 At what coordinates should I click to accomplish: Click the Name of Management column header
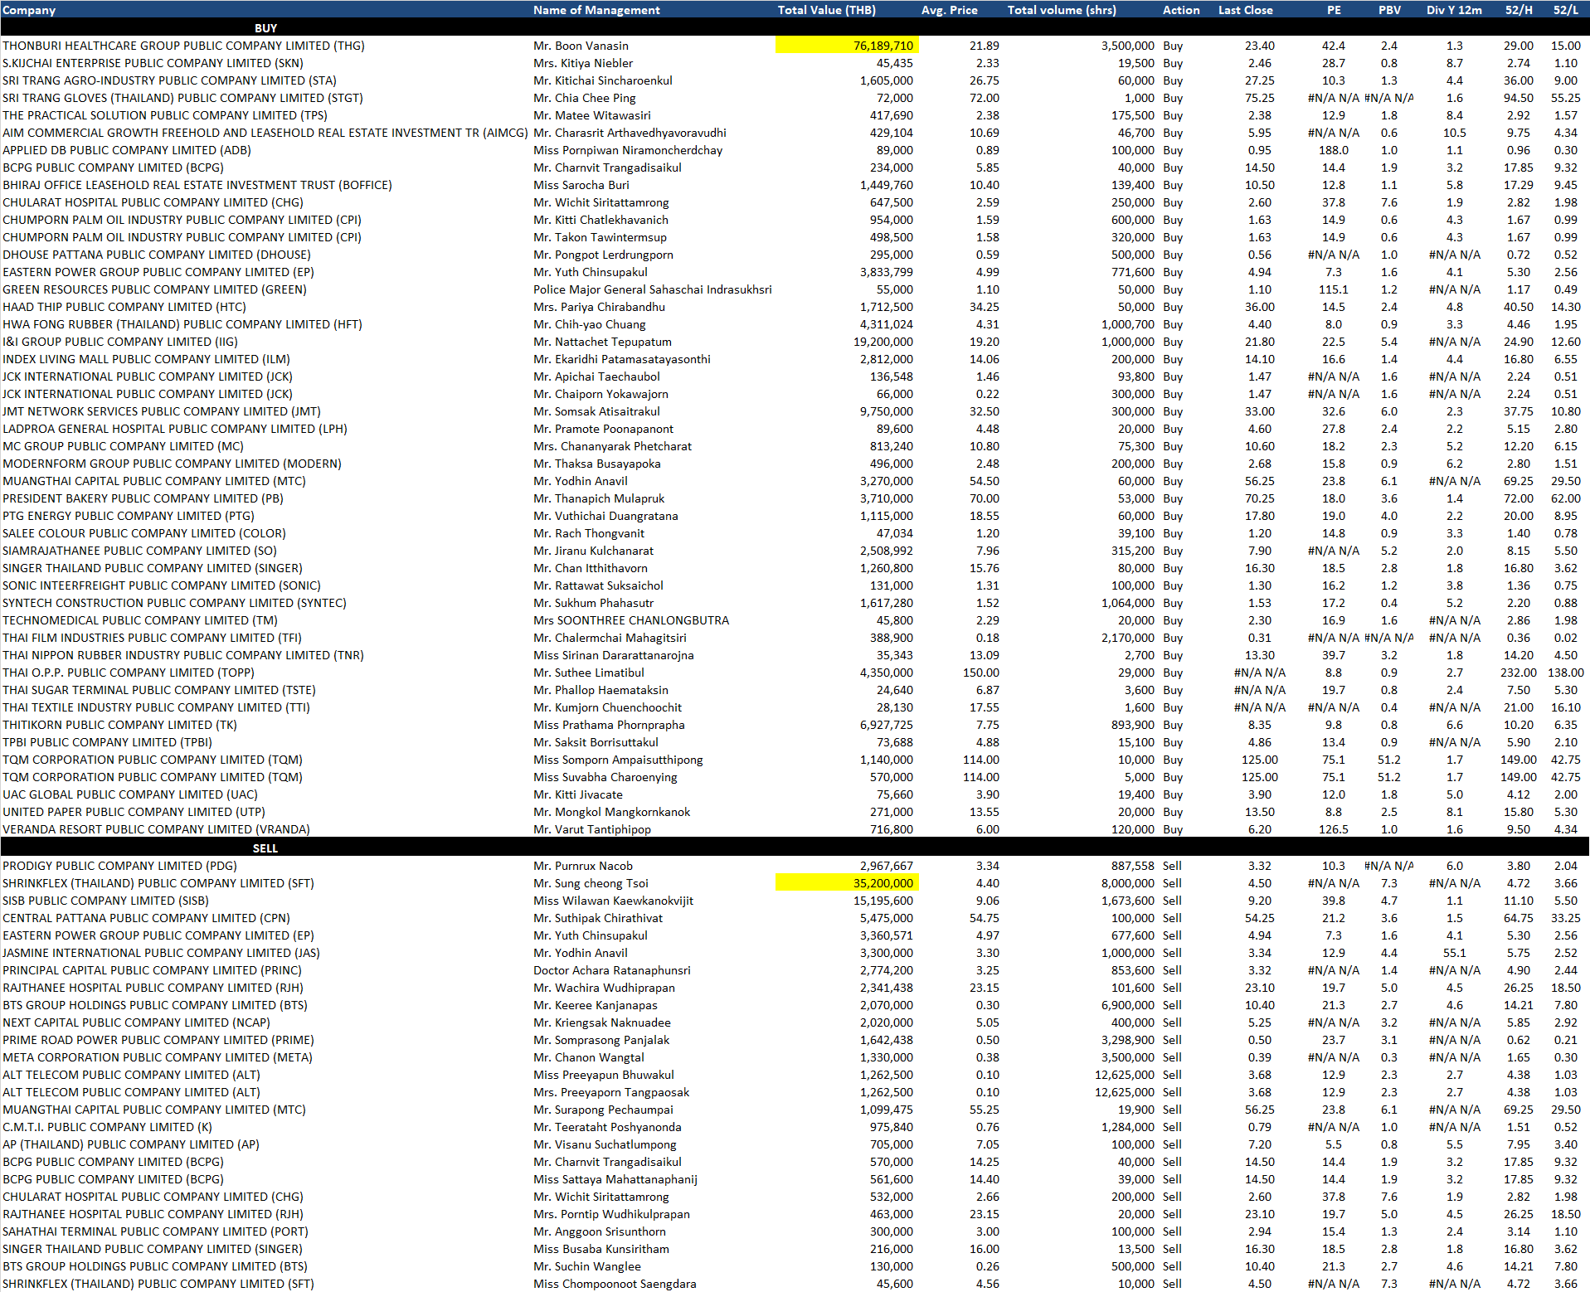pyautogui.click(x=596, y=10)
